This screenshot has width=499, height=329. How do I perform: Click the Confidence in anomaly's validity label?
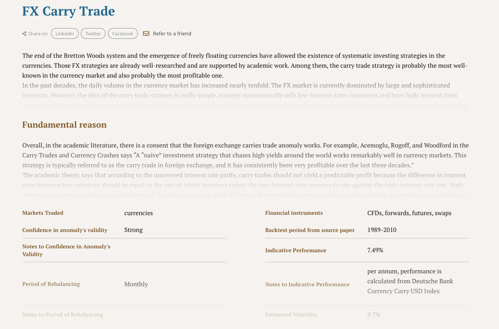point(65,230)
